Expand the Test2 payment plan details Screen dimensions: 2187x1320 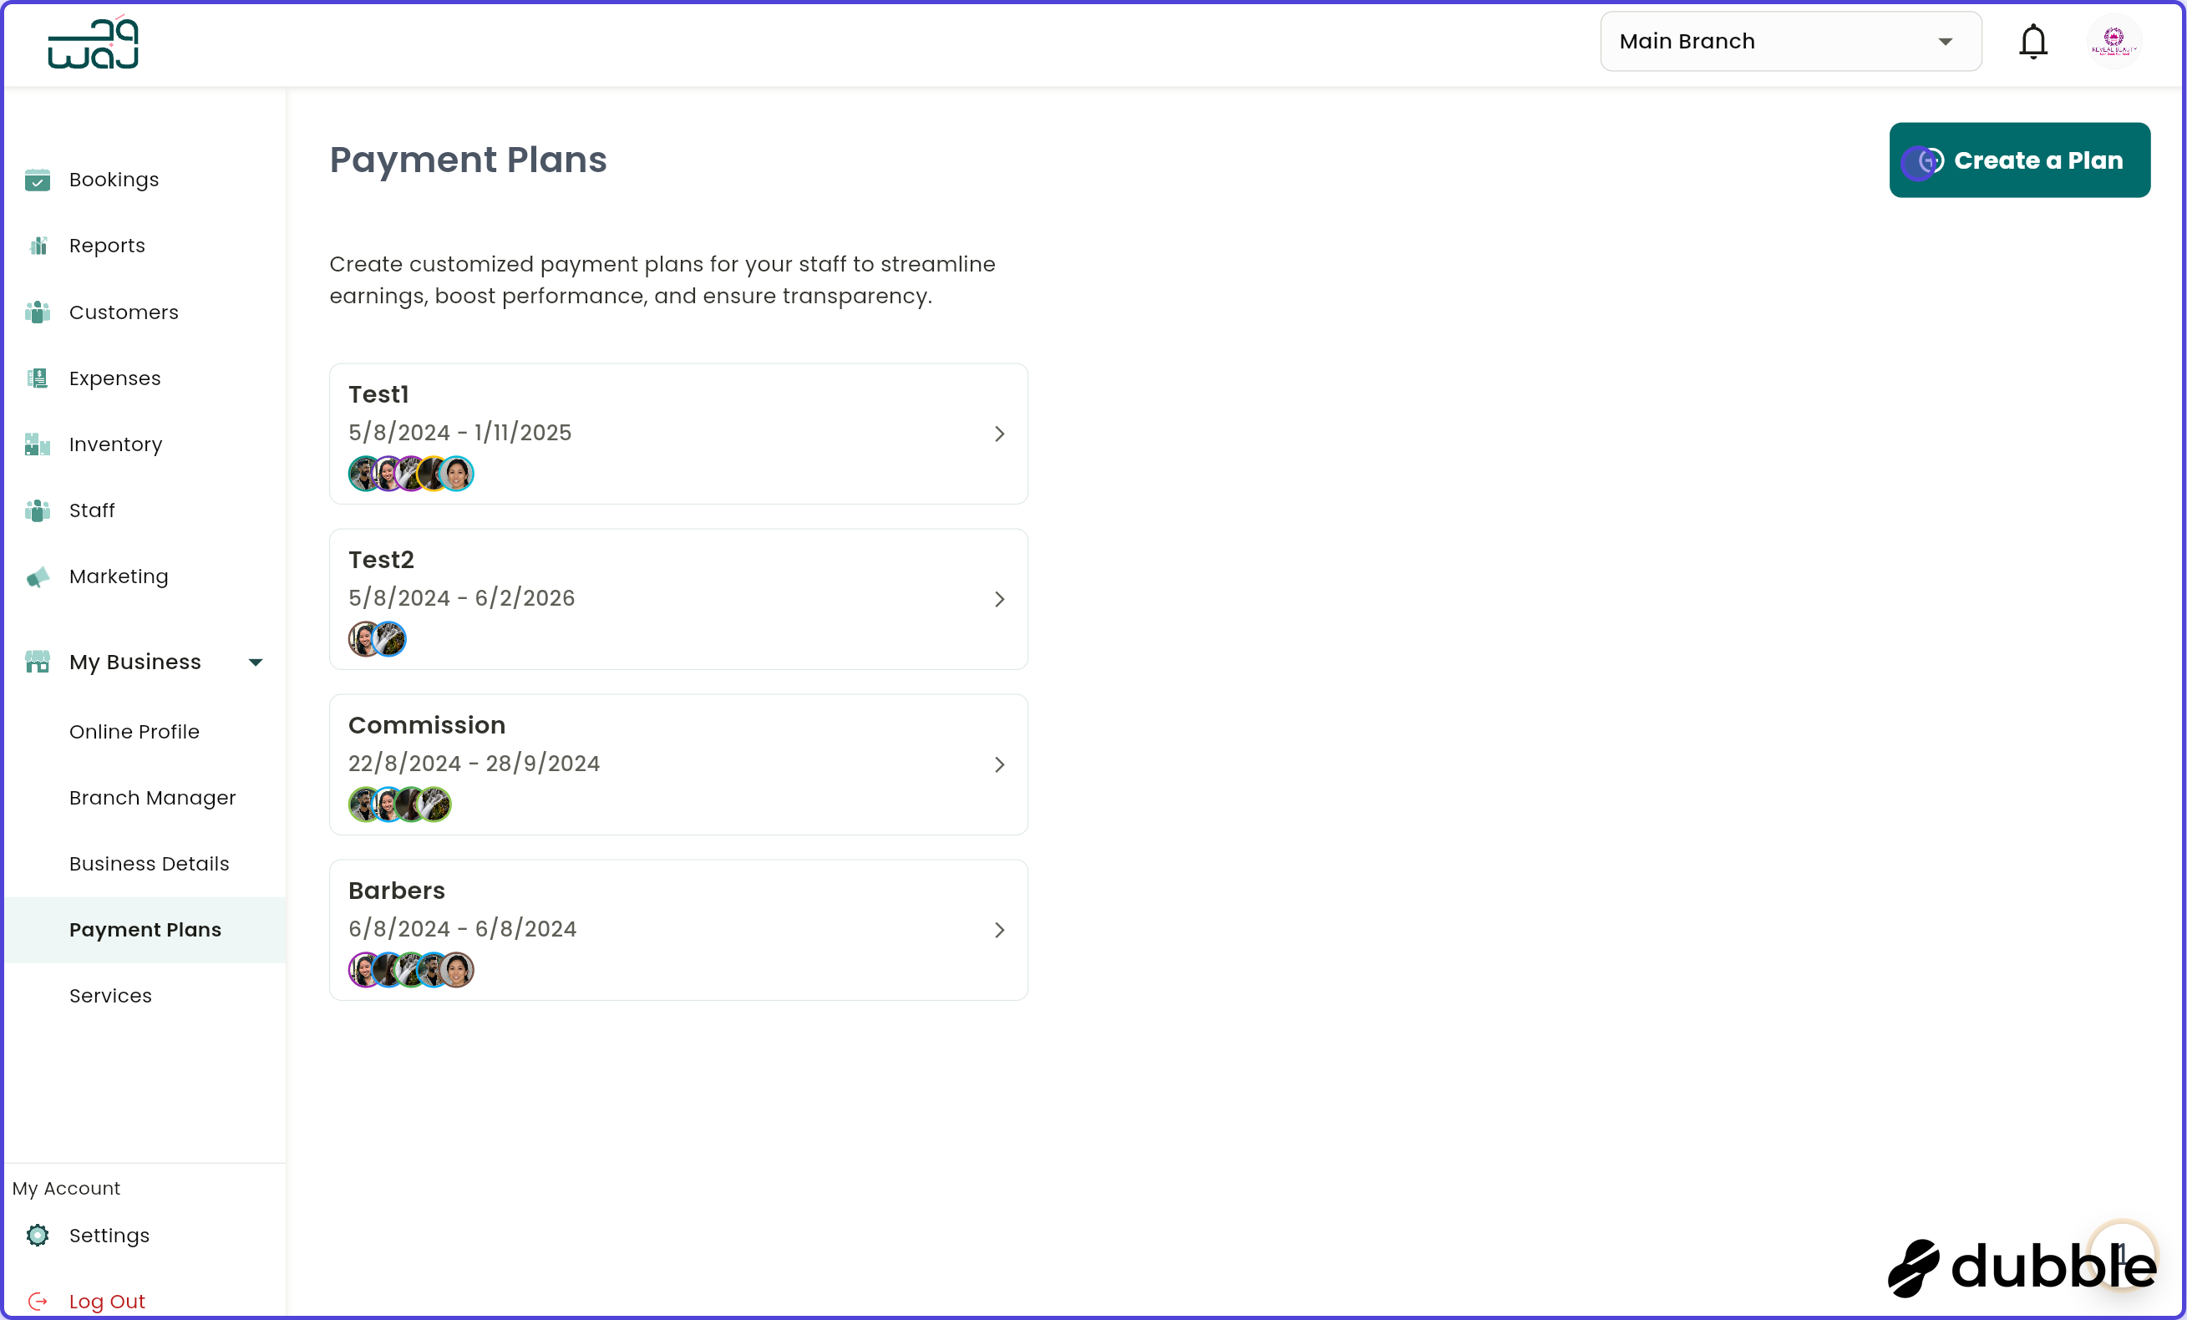(999, 599)
